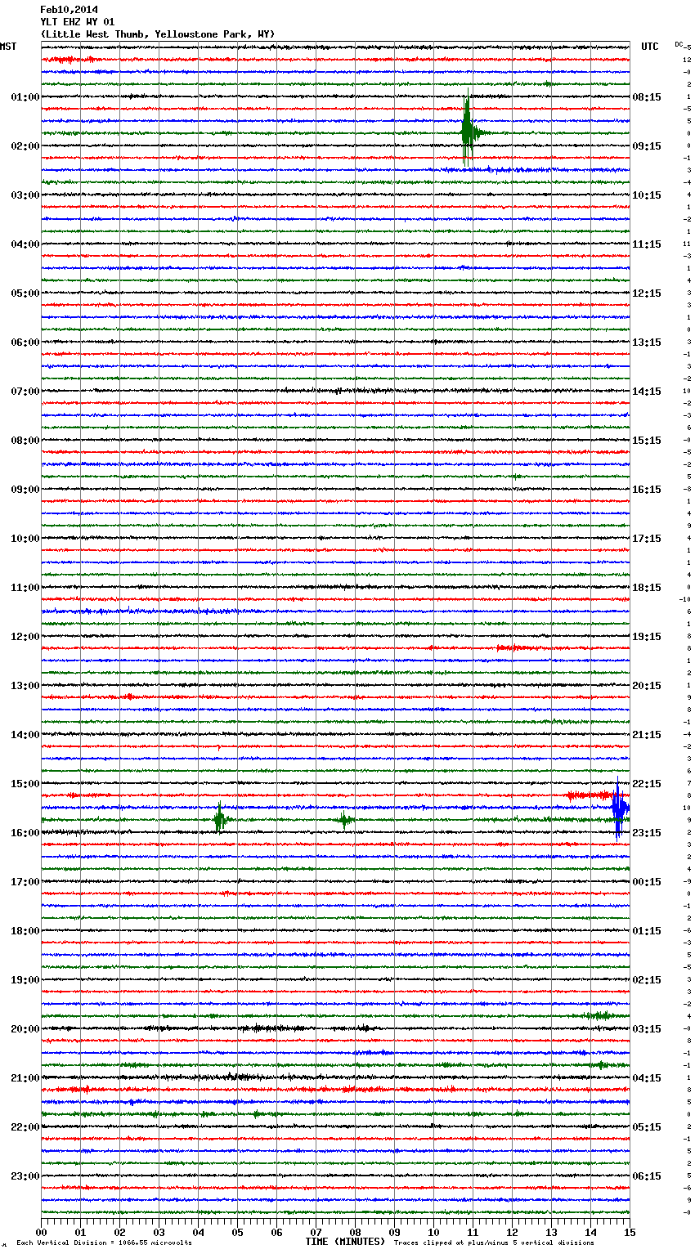Select the 12:00 MST hour label
This screenshot has height=1254, width=695.
[25, 637]
